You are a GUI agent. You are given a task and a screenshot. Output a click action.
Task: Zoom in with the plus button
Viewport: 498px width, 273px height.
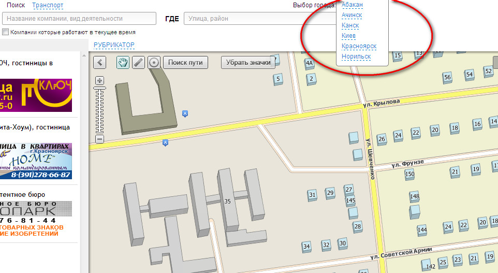click(x=100, y=81)
